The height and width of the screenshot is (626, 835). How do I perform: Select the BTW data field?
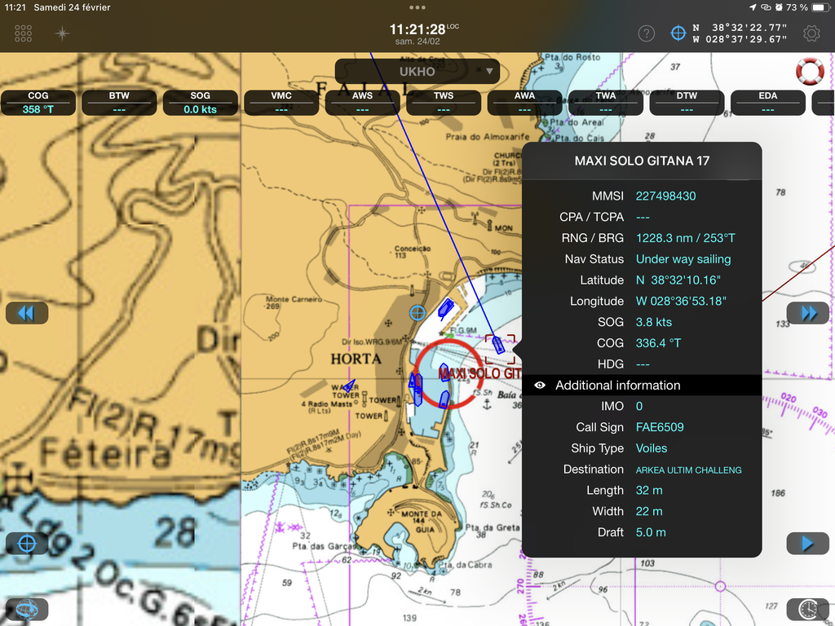pyautogui.click(x=119, y=103)
